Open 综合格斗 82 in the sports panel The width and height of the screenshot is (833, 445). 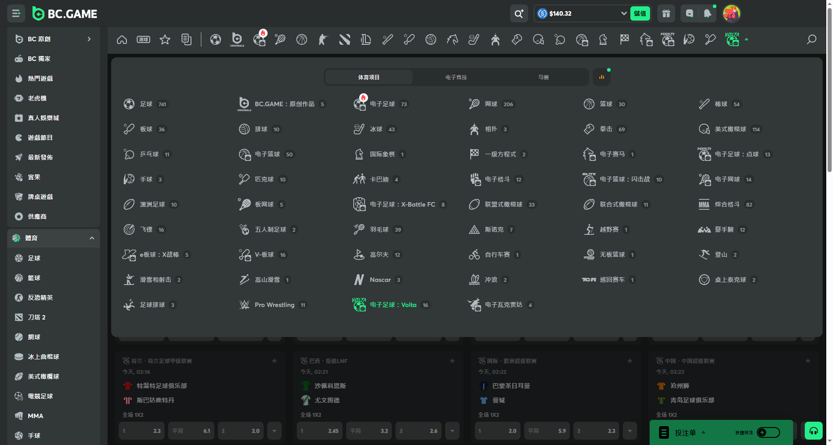726,204
